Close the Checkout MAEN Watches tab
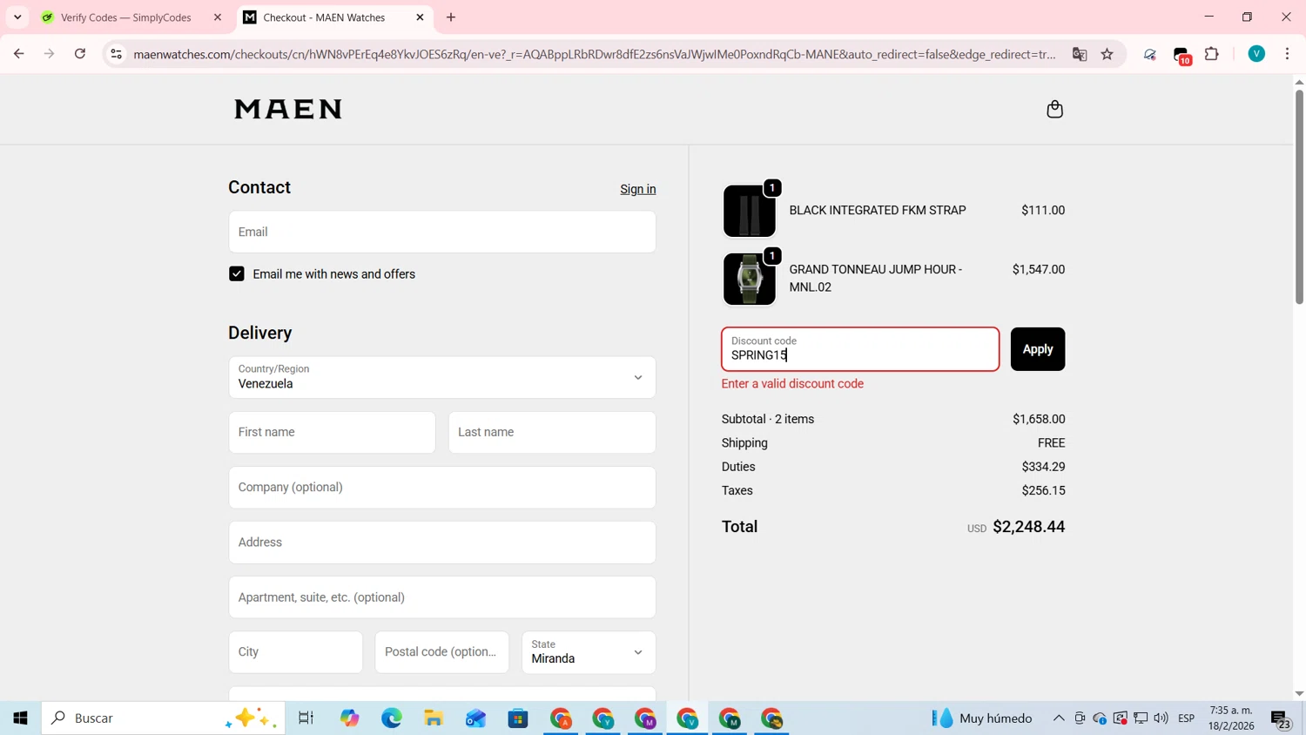 pyautogui.click(x=420, y=17)
